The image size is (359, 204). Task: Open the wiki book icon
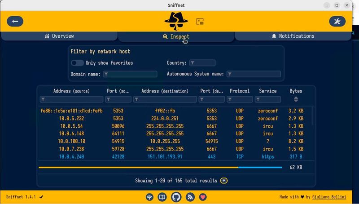click(x=162, y=197)
